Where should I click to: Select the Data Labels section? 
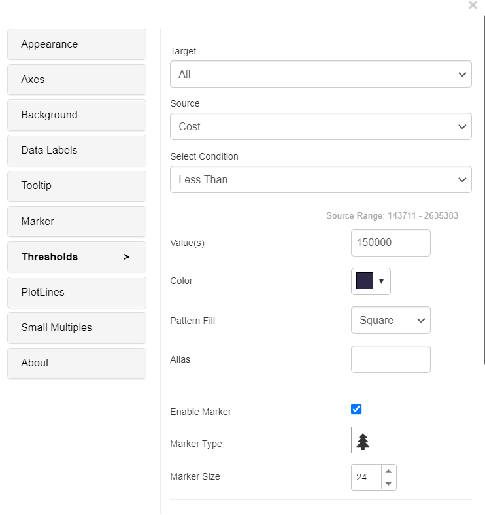(x=76, y=151)
